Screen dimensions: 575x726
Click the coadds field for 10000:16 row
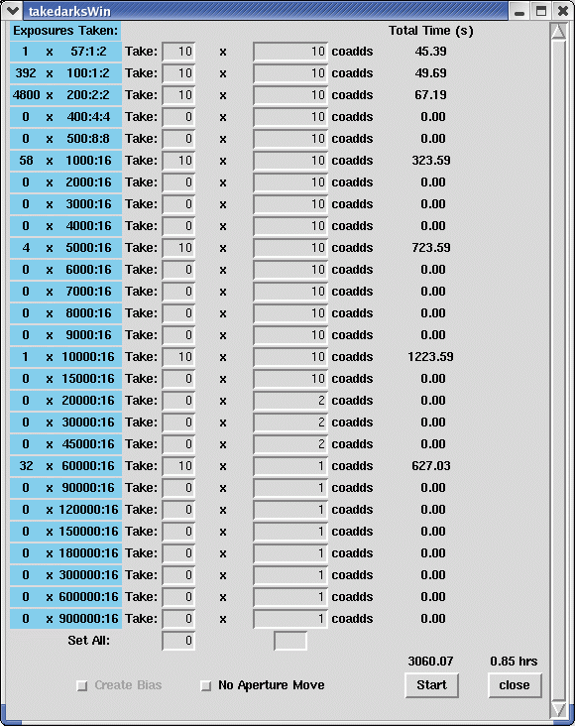(290, 357)
